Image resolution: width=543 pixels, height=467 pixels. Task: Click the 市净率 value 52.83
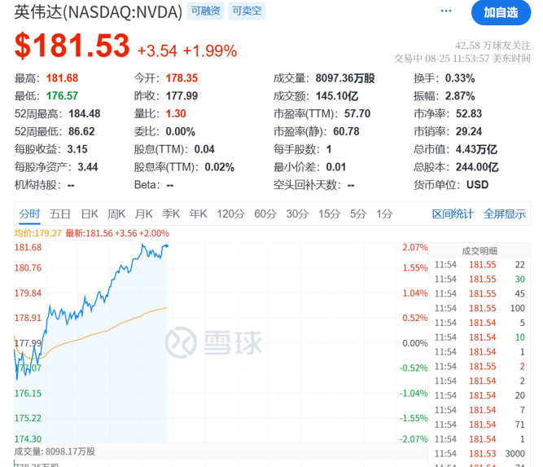click(469, 114)
